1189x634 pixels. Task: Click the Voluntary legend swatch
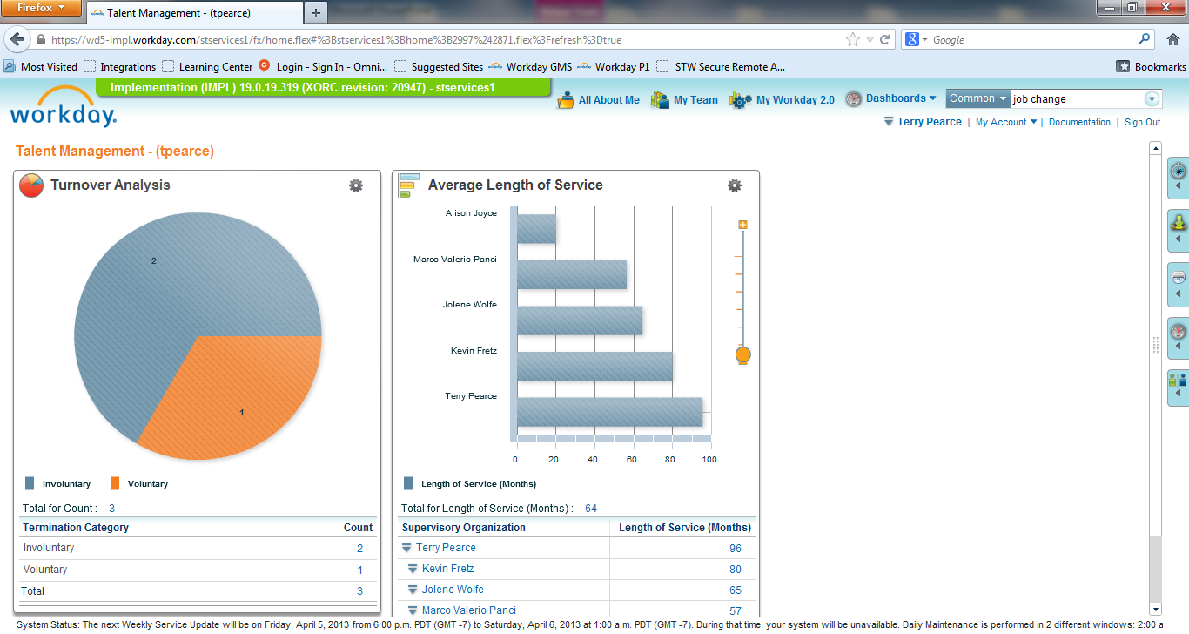tap(115, 483)
